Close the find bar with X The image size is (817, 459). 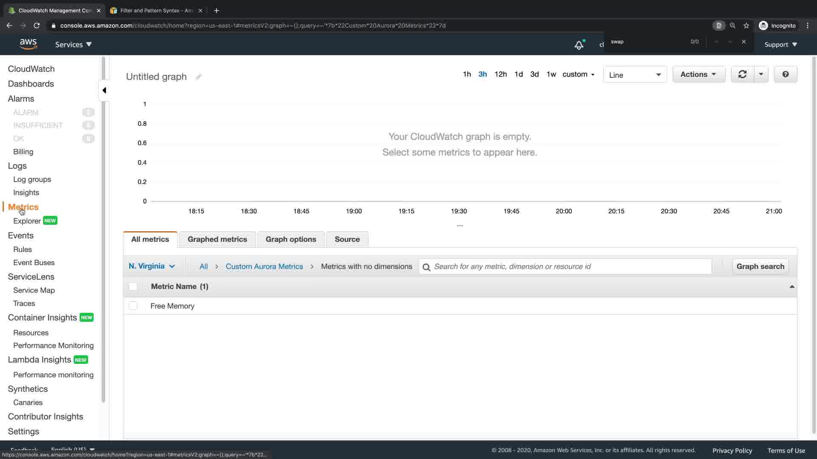click(743, 42)
